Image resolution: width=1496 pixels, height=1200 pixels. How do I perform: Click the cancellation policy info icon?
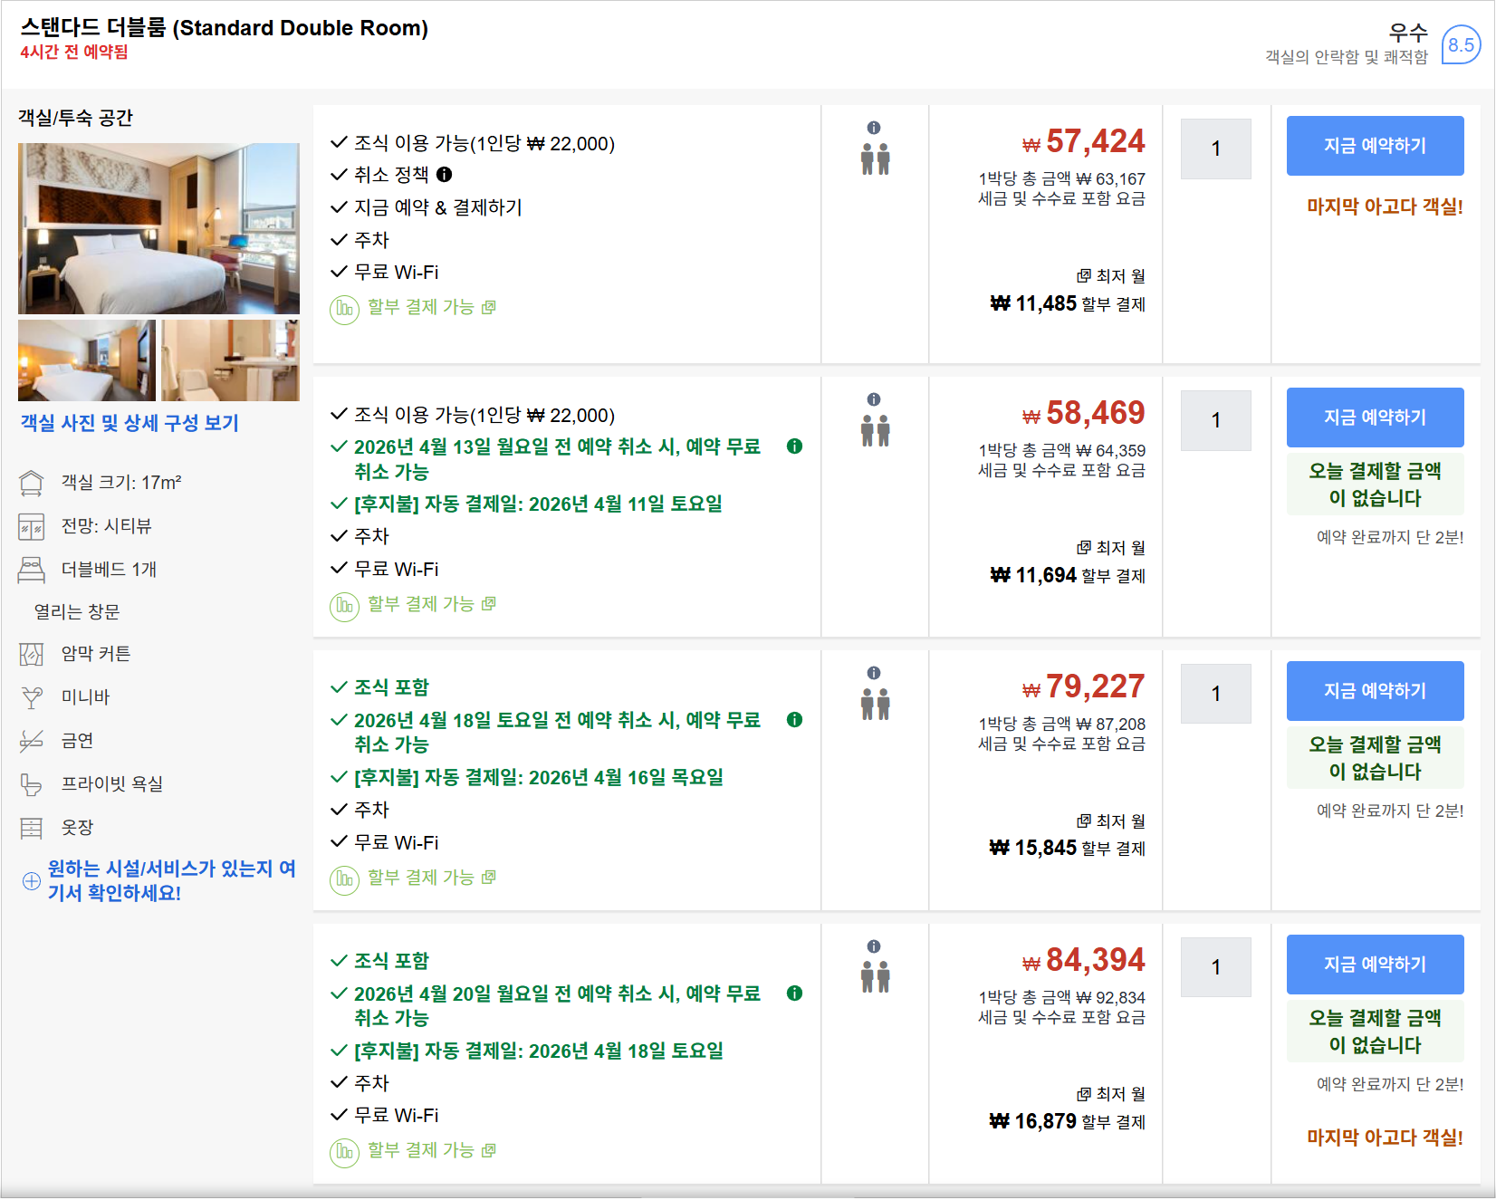(444, 175)
